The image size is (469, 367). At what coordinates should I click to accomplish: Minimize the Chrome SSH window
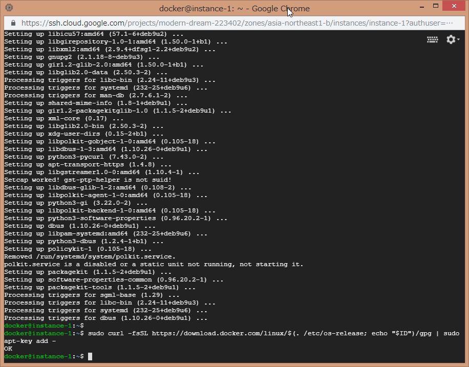(x=422, y=7)
